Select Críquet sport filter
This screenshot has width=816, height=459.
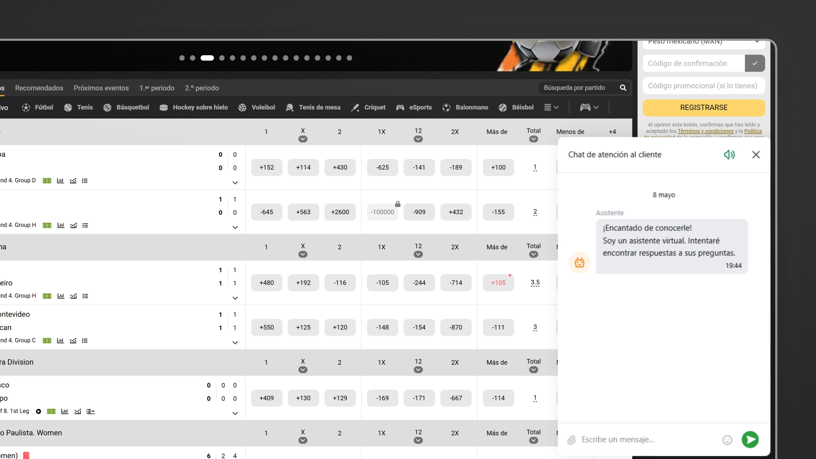[368, 108]
